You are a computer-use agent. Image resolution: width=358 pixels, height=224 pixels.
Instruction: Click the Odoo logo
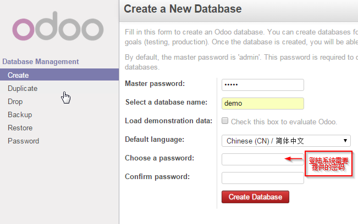coord(58,26)
